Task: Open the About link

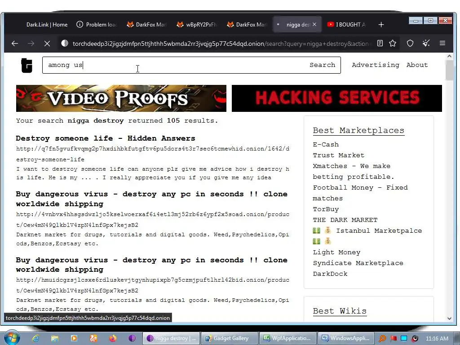Action: pyautogui.click(x=417, y=65)
